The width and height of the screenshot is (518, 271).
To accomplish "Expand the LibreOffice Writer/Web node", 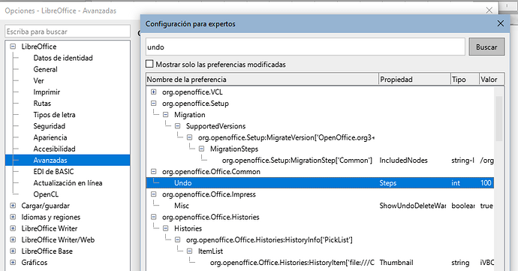I will pyautogui.click(x=13, y=239).
